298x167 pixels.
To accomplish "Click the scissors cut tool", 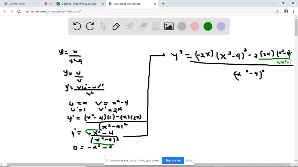I will click(129, 26).
